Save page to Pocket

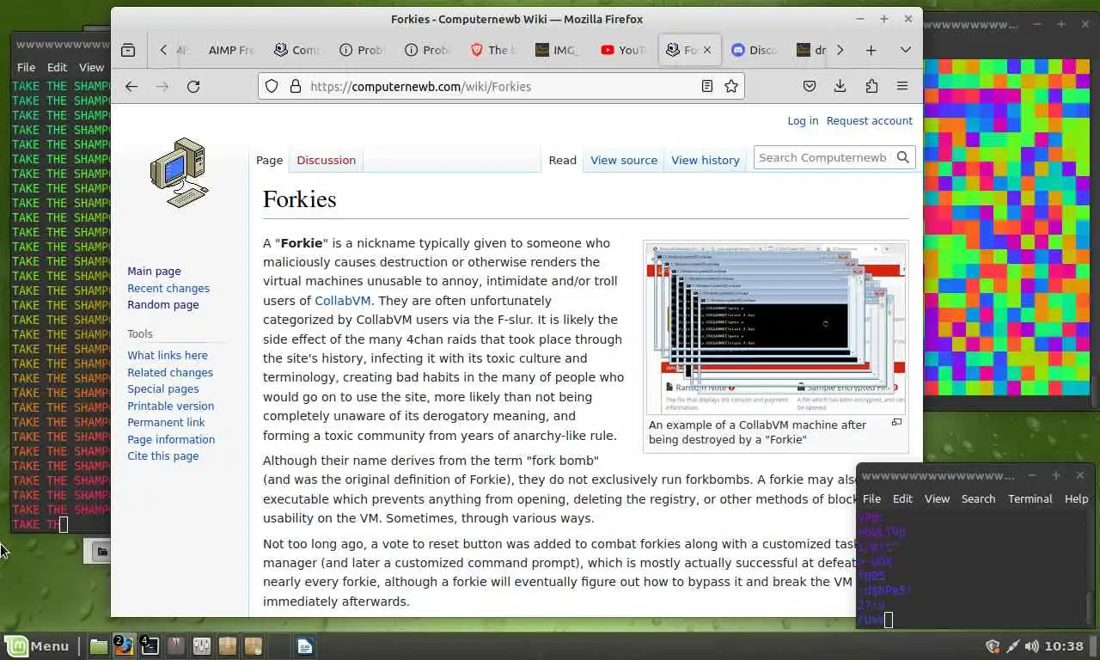(809, 86)
